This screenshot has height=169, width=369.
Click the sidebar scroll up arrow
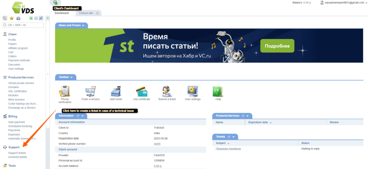click(48, 18)
